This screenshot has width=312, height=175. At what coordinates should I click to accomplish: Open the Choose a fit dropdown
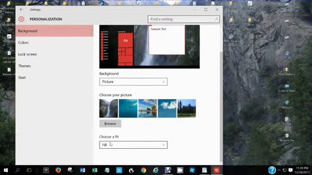[133, 145]
